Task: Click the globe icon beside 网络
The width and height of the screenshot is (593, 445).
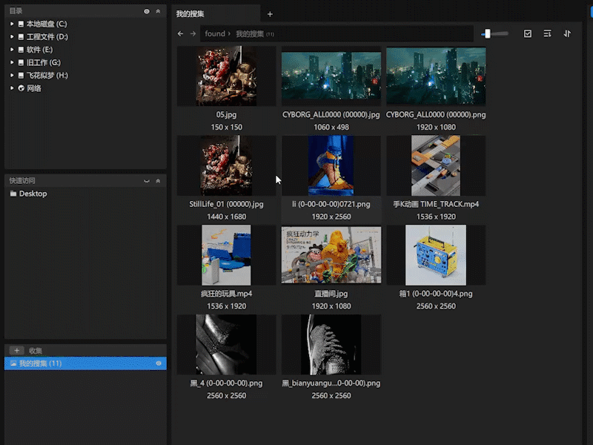Action: tap(21, 88)
